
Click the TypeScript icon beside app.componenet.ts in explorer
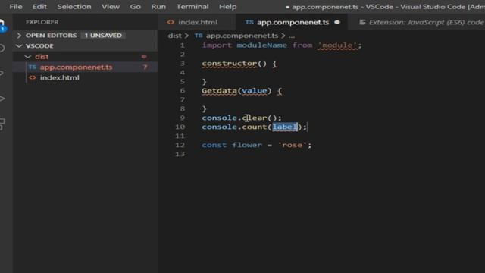(x=33, y=67)
